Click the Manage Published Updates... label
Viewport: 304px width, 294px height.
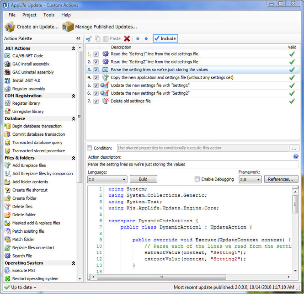click(106, 27)
